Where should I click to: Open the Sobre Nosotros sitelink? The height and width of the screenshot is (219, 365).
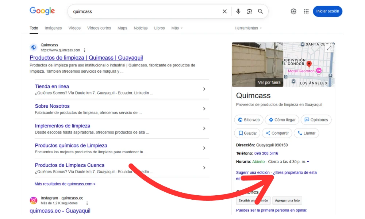52,106
